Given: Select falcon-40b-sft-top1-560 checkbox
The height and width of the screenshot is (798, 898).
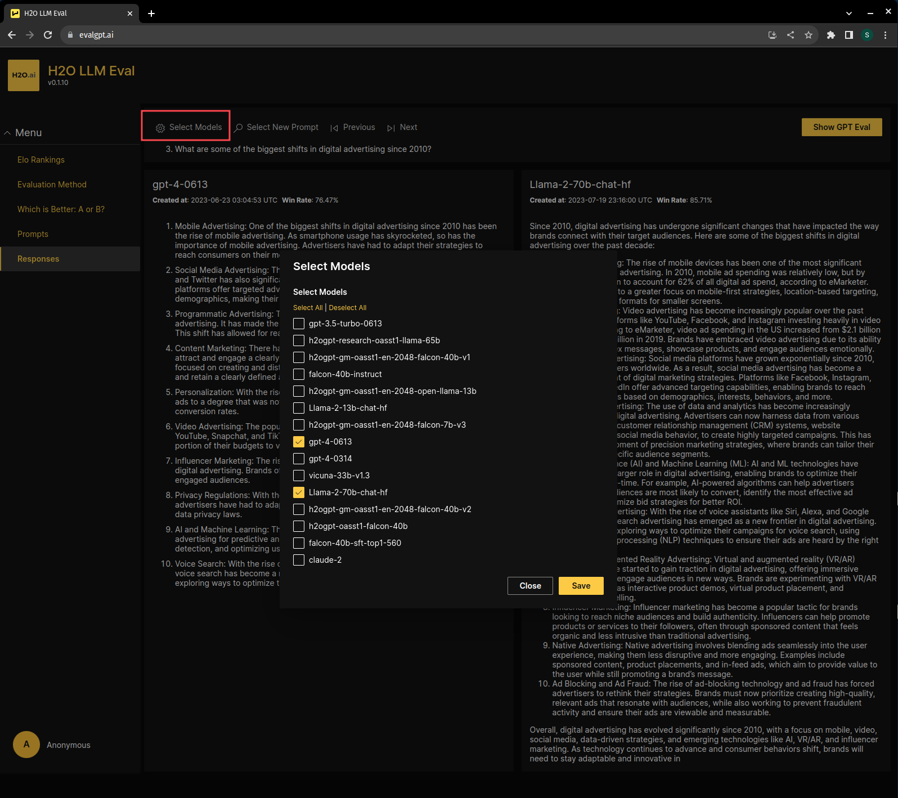Looking at the screenshot, I should 299,543.
